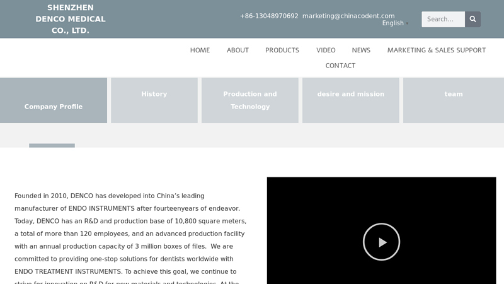Screen dimensions: 504x284
Task: Open the ABOUT menu item
Action: [238, 50]
